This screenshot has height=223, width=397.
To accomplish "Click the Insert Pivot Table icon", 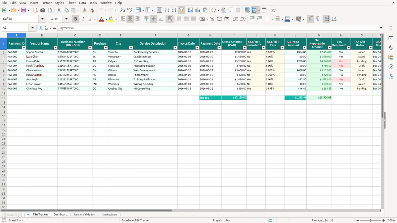I will coord(205,10).
